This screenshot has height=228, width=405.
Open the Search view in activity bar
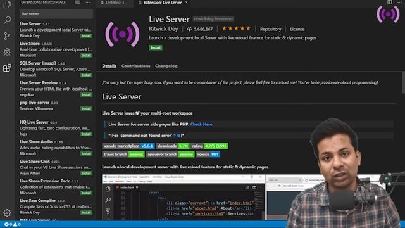click(x=7, y=20)
